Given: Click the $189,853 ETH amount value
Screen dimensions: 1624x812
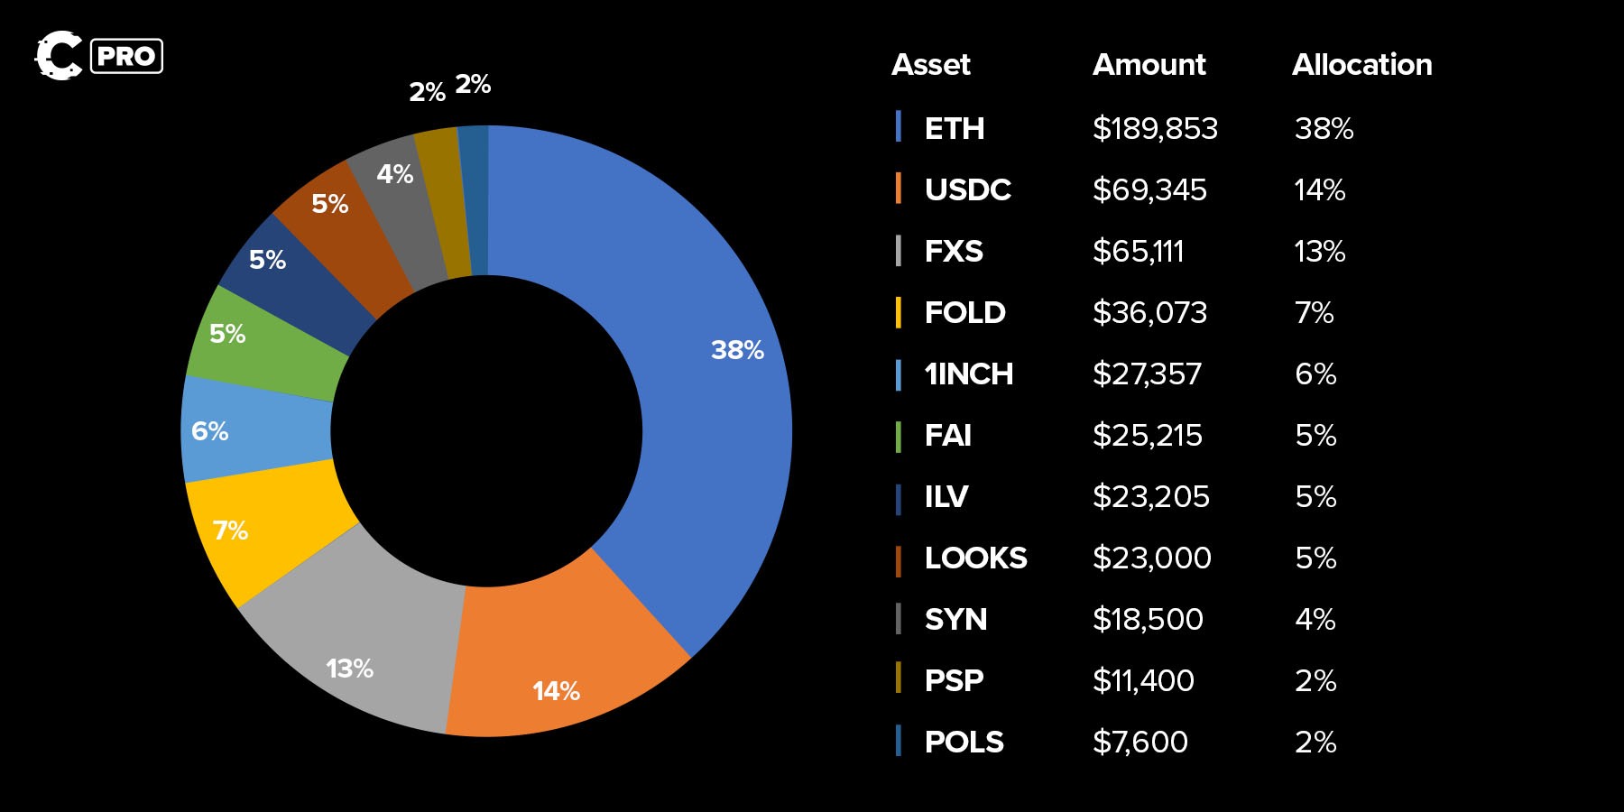Looking at the screenshot, I should [1155, 129].
